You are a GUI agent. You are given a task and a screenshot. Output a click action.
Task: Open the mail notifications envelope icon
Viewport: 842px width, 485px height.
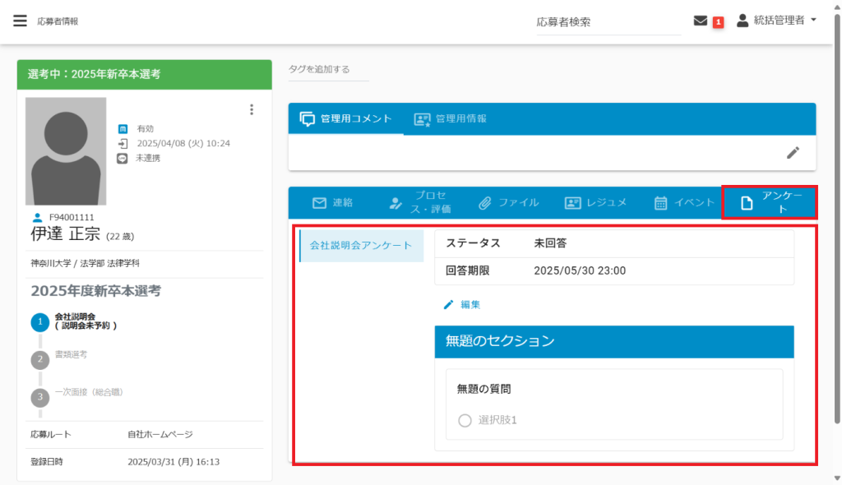pos(701,21)
